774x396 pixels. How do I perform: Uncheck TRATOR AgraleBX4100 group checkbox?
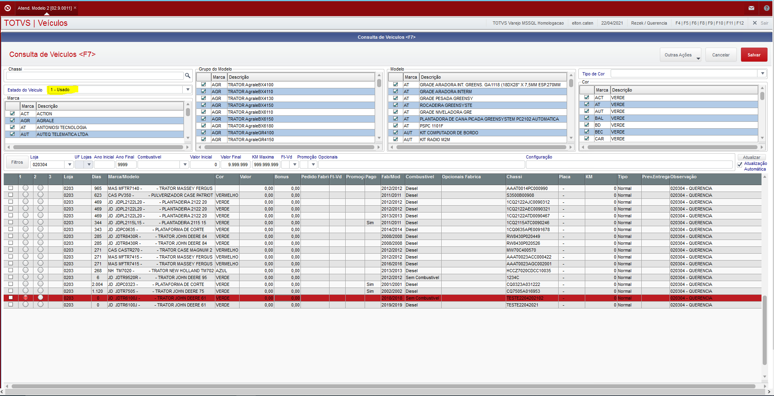(x=203, y=84)
